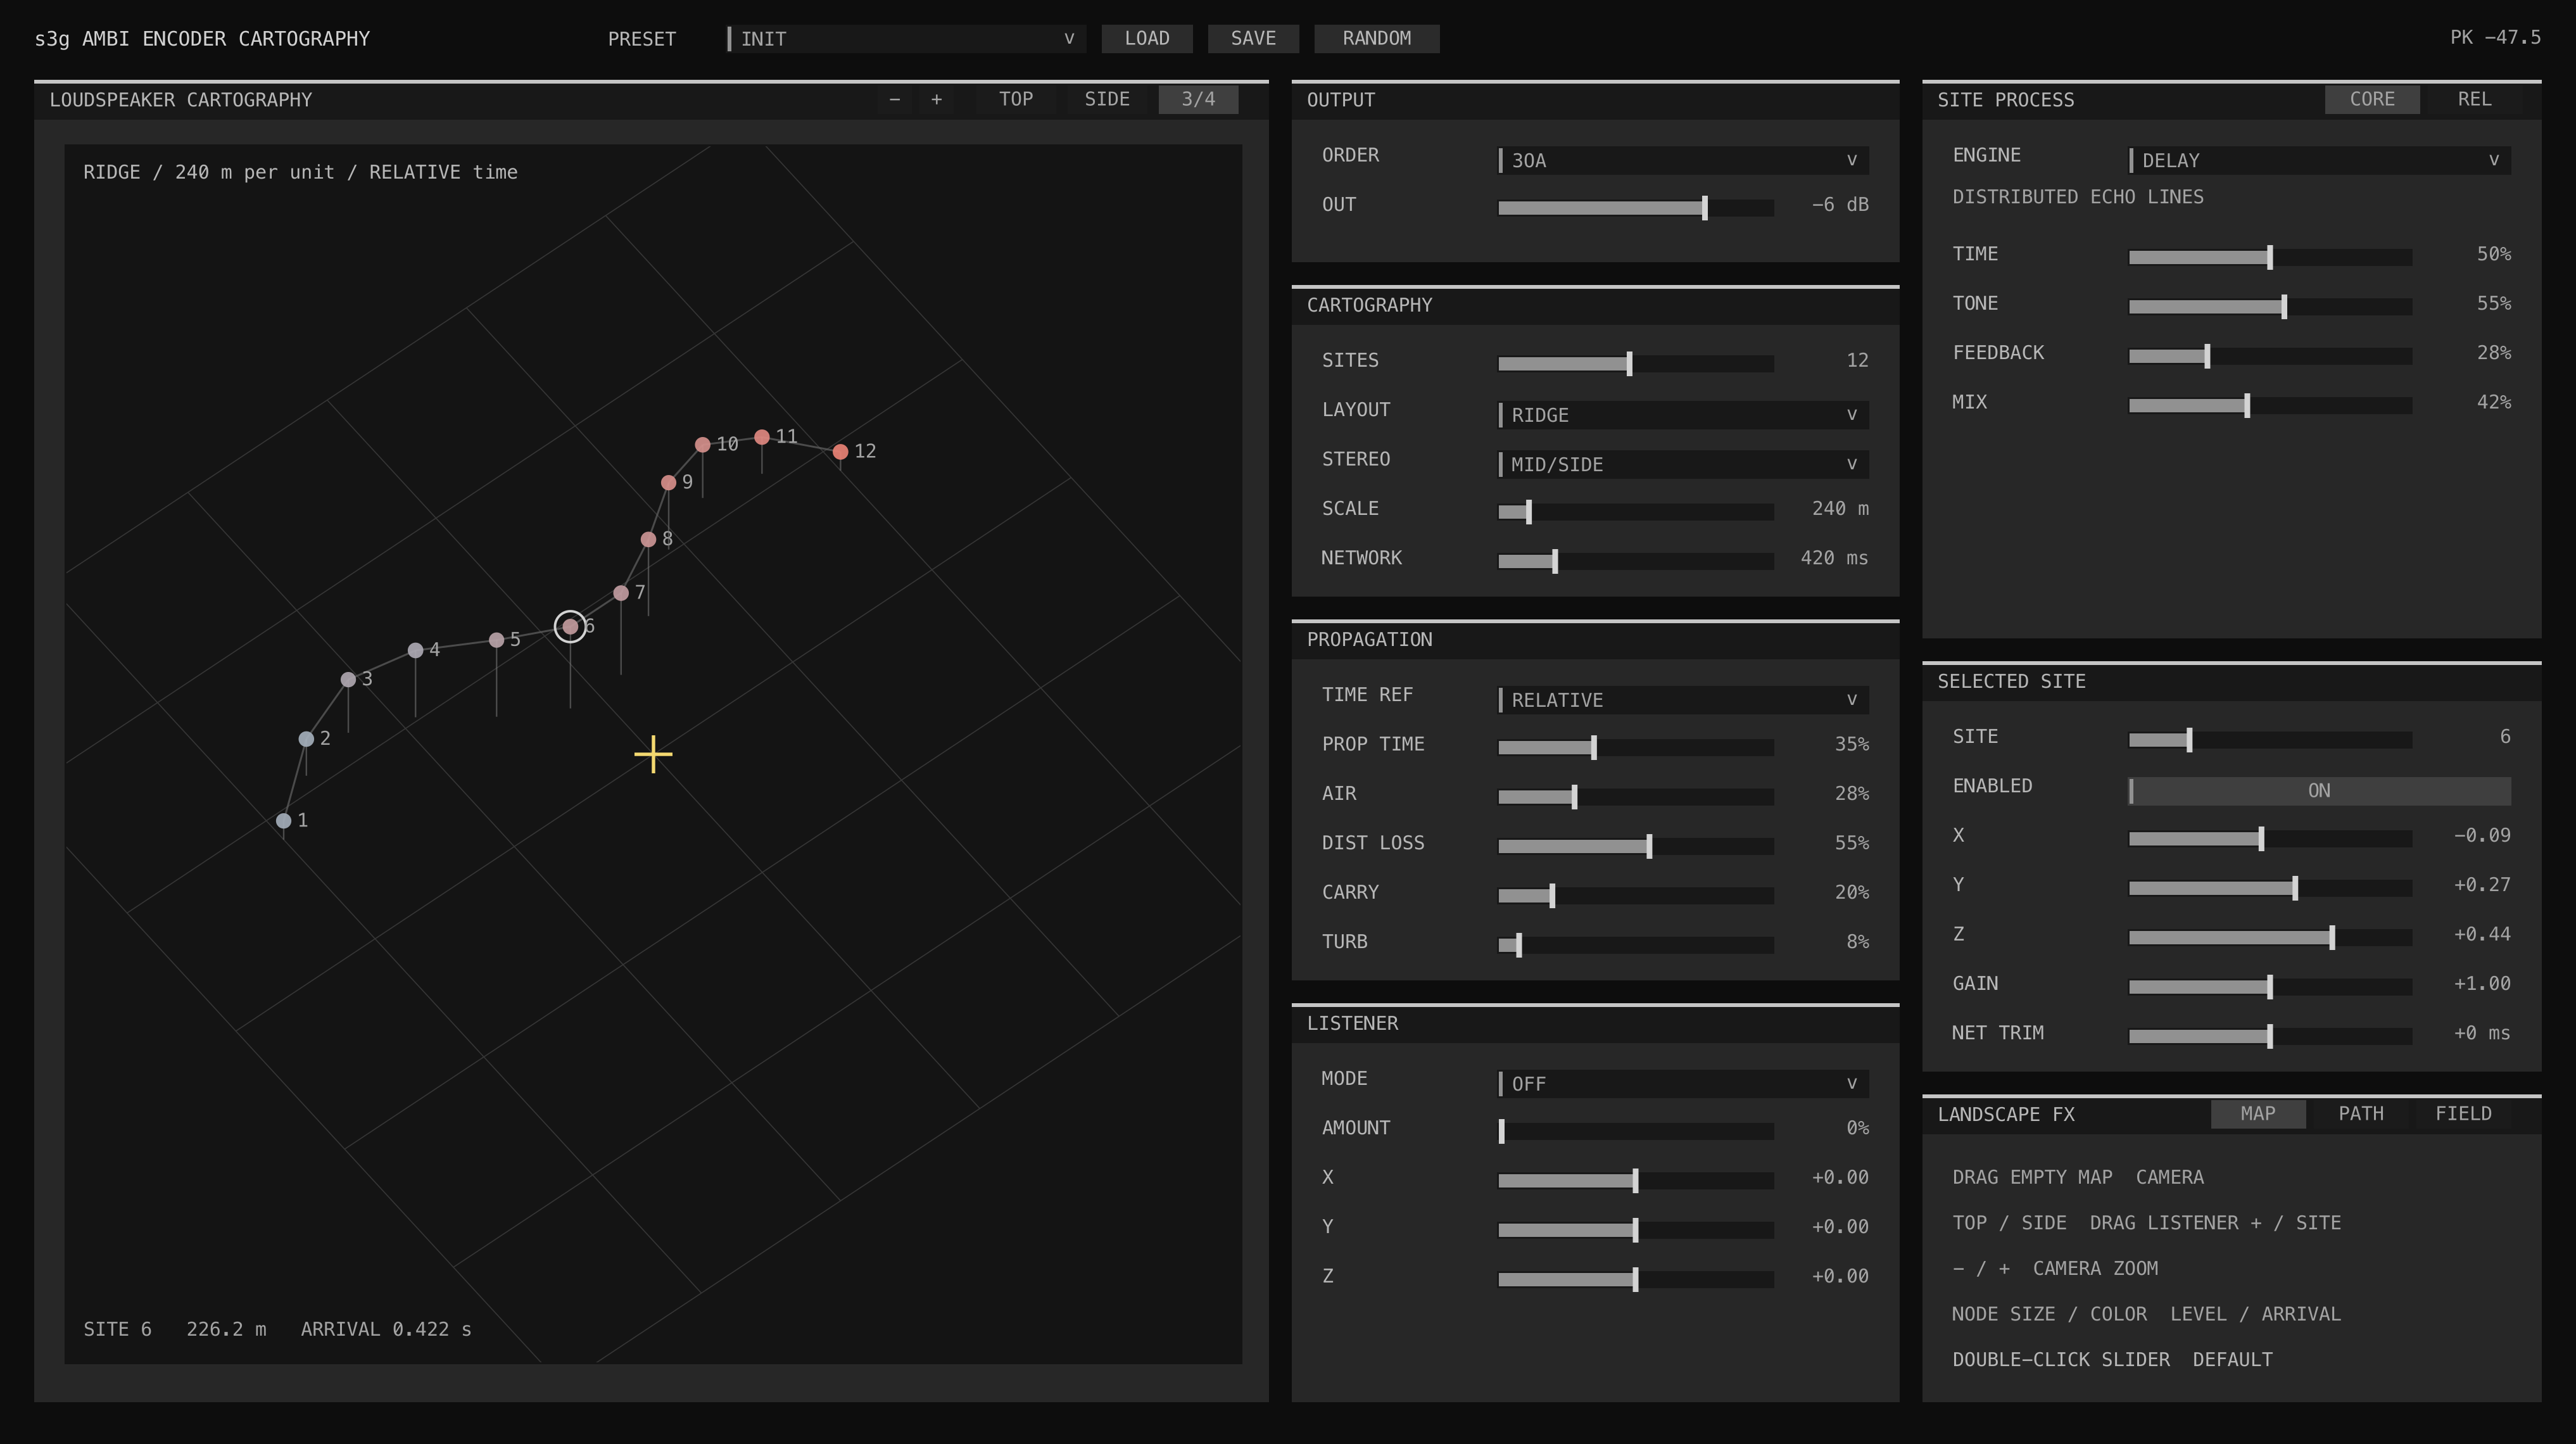Select site node 2 on the map
This screenshot has width=2576, height=1444.
tap(306, 739)
